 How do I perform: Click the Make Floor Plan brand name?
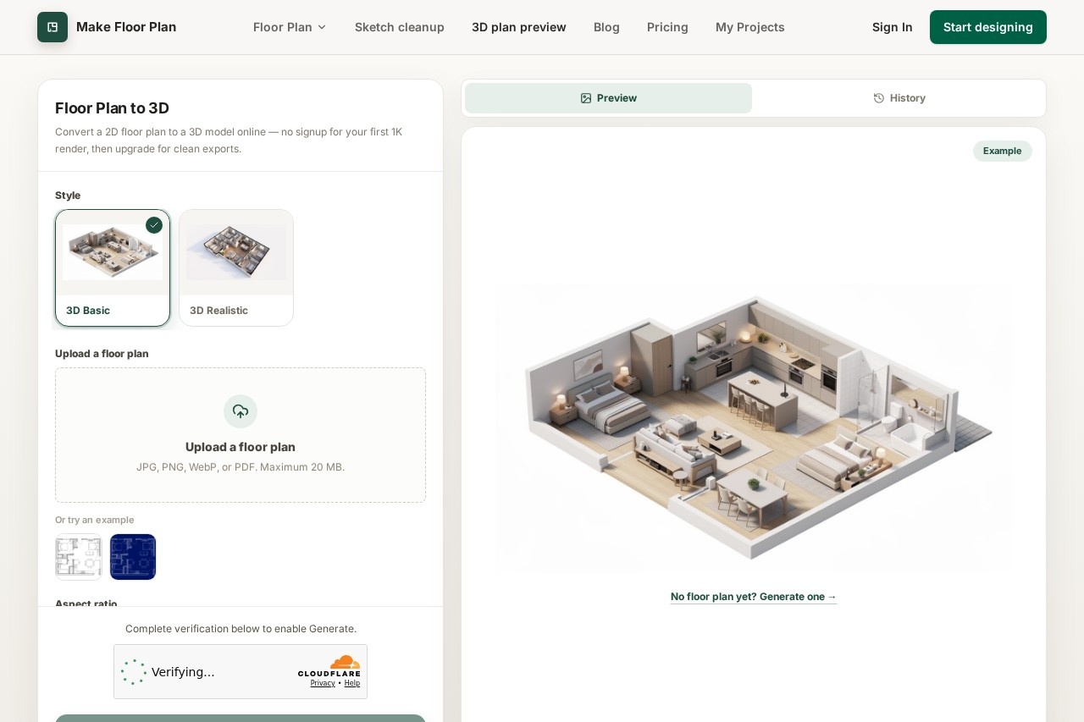click(x=126, y=27)
